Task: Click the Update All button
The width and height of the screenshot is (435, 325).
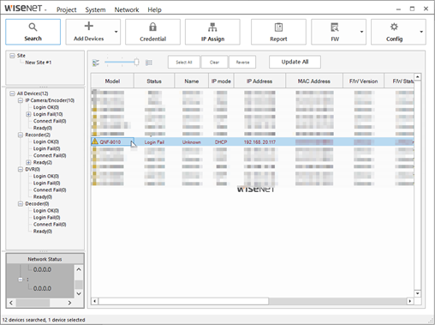Action: click(295, 62)
